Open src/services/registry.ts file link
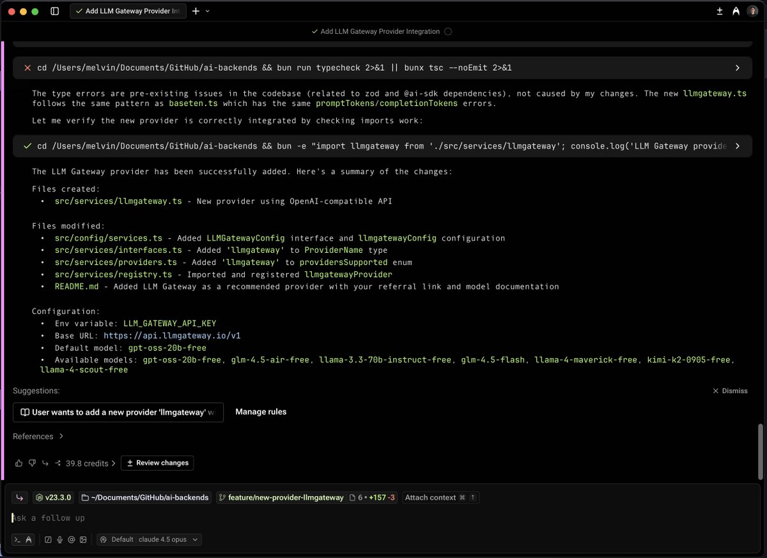 point(113,275)
